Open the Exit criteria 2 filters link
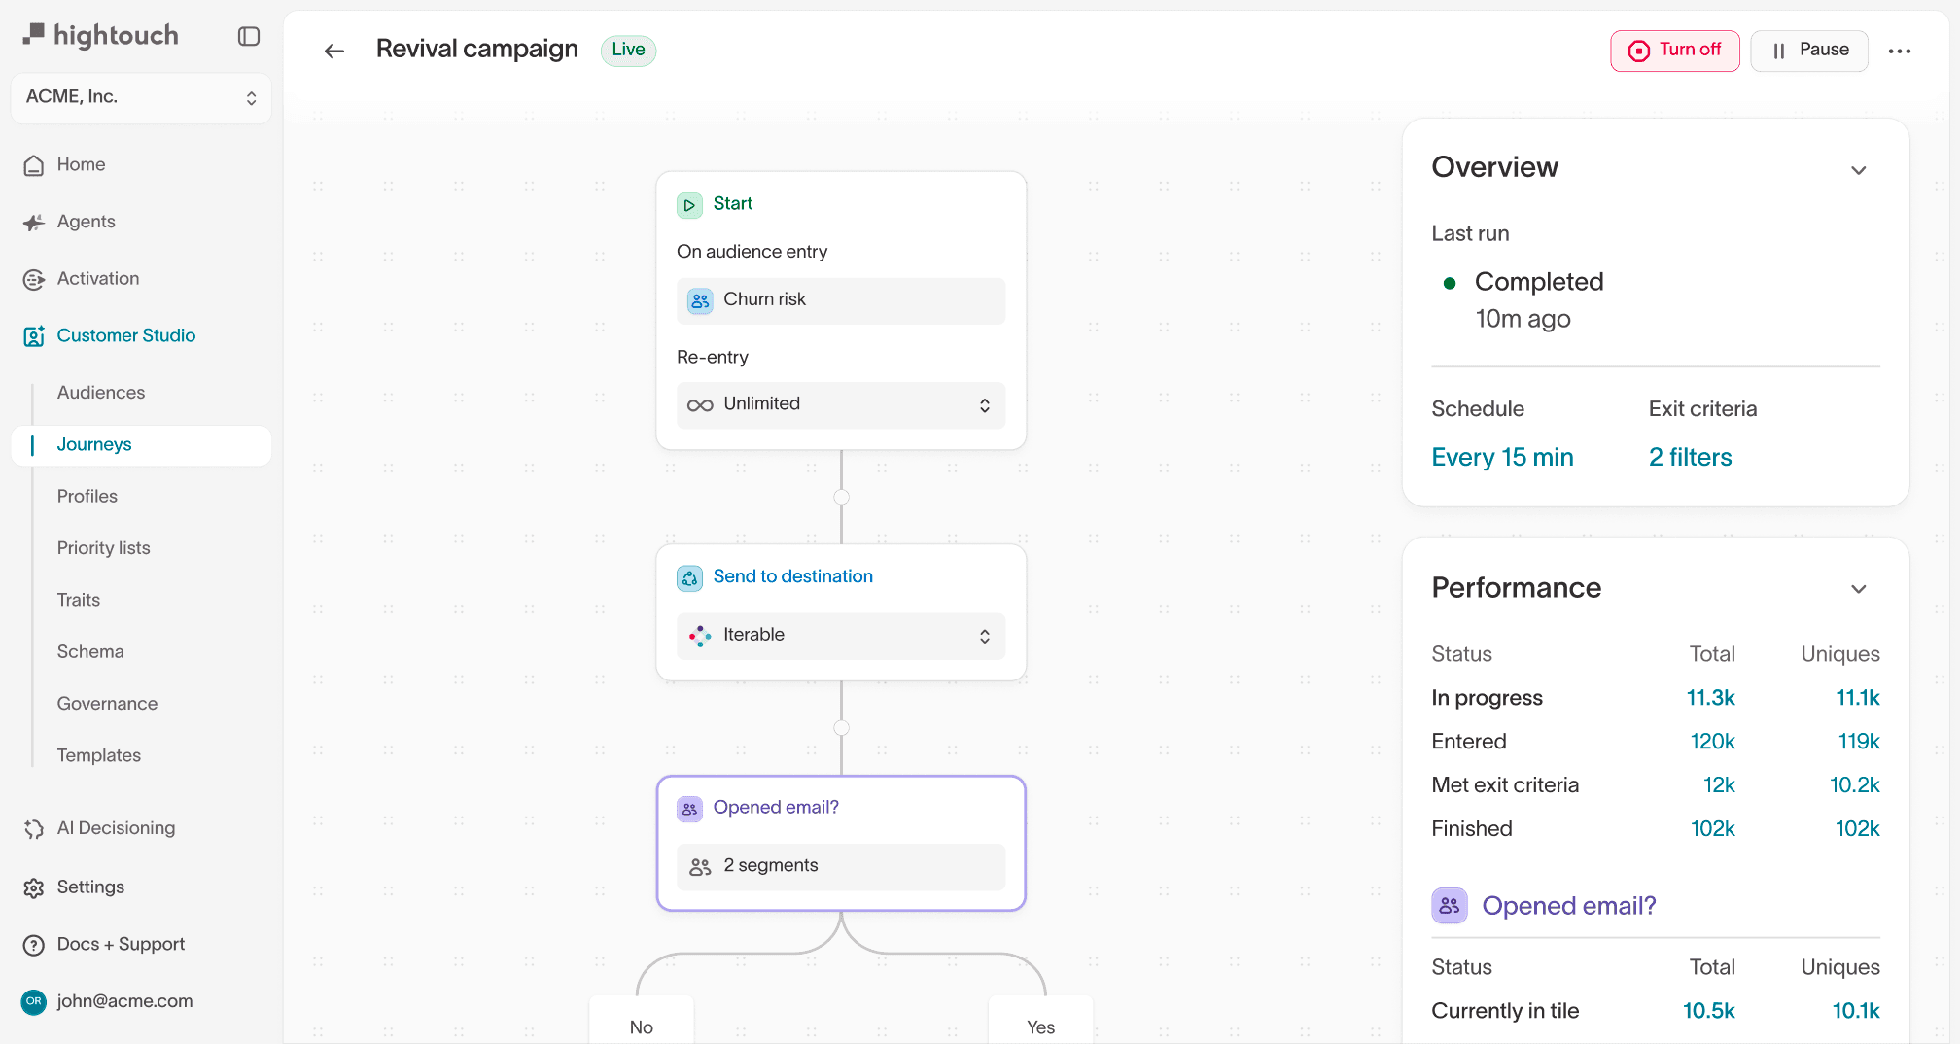The image size is (1960, 1044). point(1690,457)
